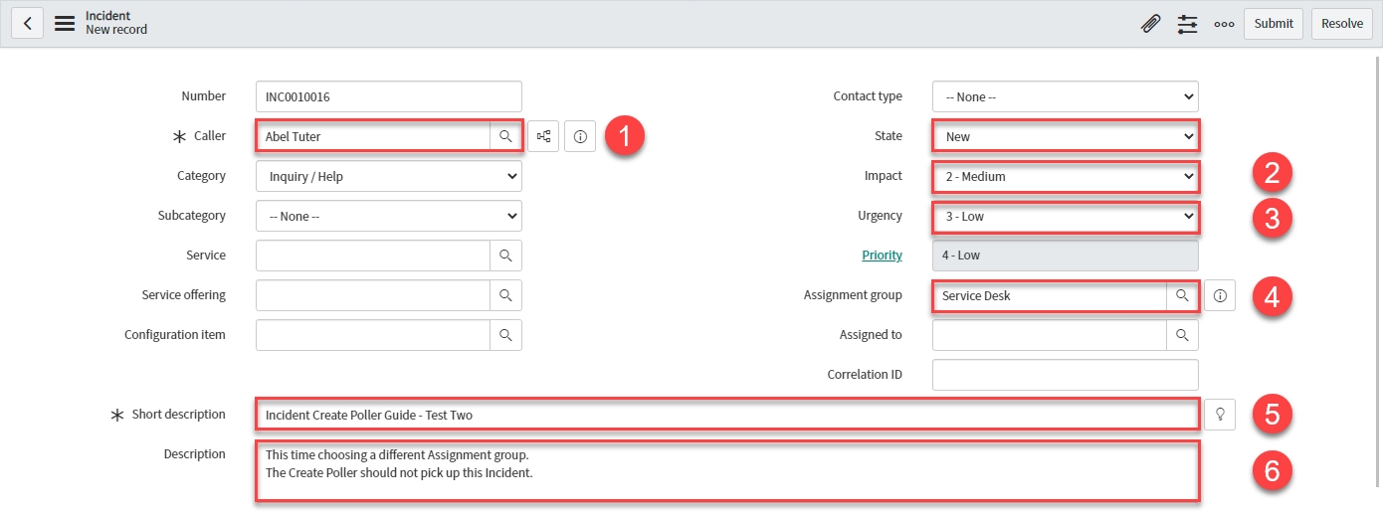Open more options ellipsis icon

[1224, 24]
